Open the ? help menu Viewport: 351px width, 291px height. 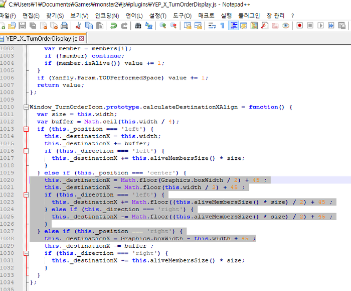tap(292, 16)
